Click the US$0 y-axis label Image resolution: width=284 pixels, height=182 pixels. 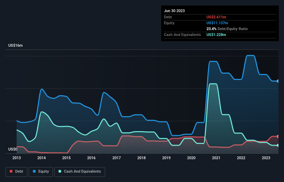coord(13,149)
